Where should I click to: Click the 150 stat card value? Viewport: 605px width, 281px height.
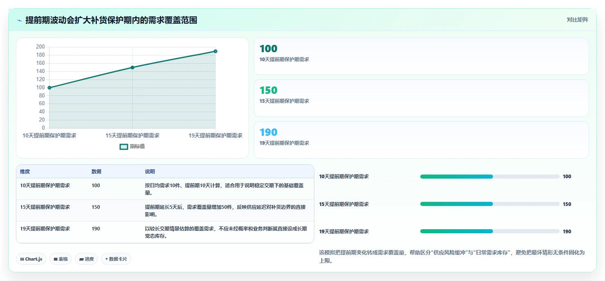click(x=268, y=91)
